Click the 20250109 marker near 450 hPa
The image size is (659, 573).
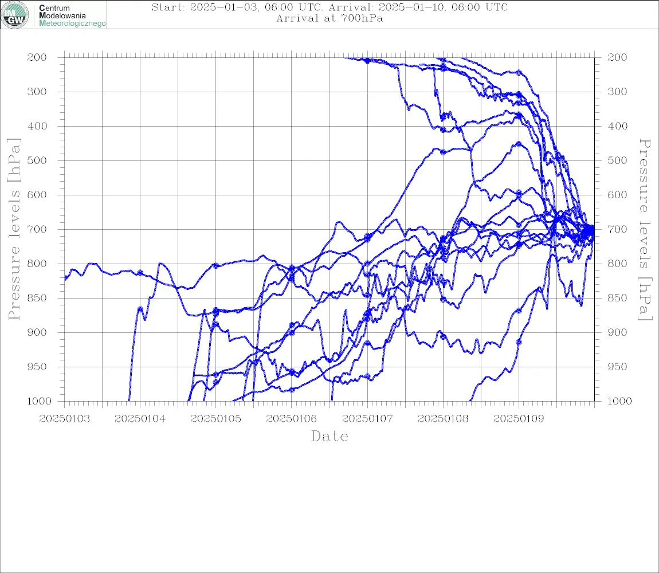coord(519,144)
